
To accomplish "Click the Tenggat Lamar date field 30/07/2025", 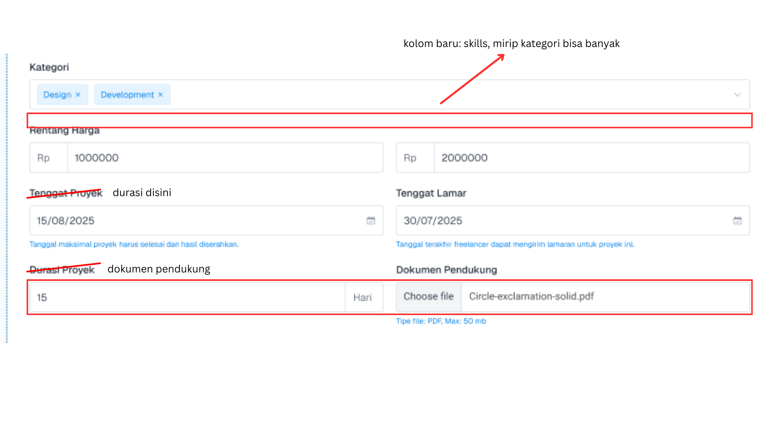I will point(562,221).
